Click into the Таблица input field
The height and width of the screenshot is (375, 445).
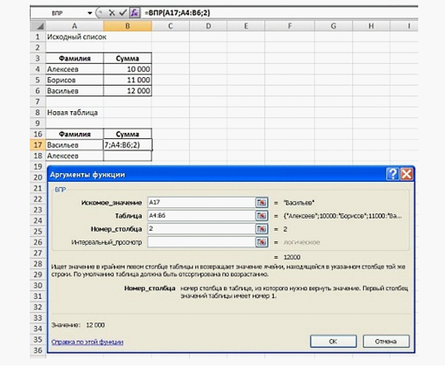tap(201, 216)
